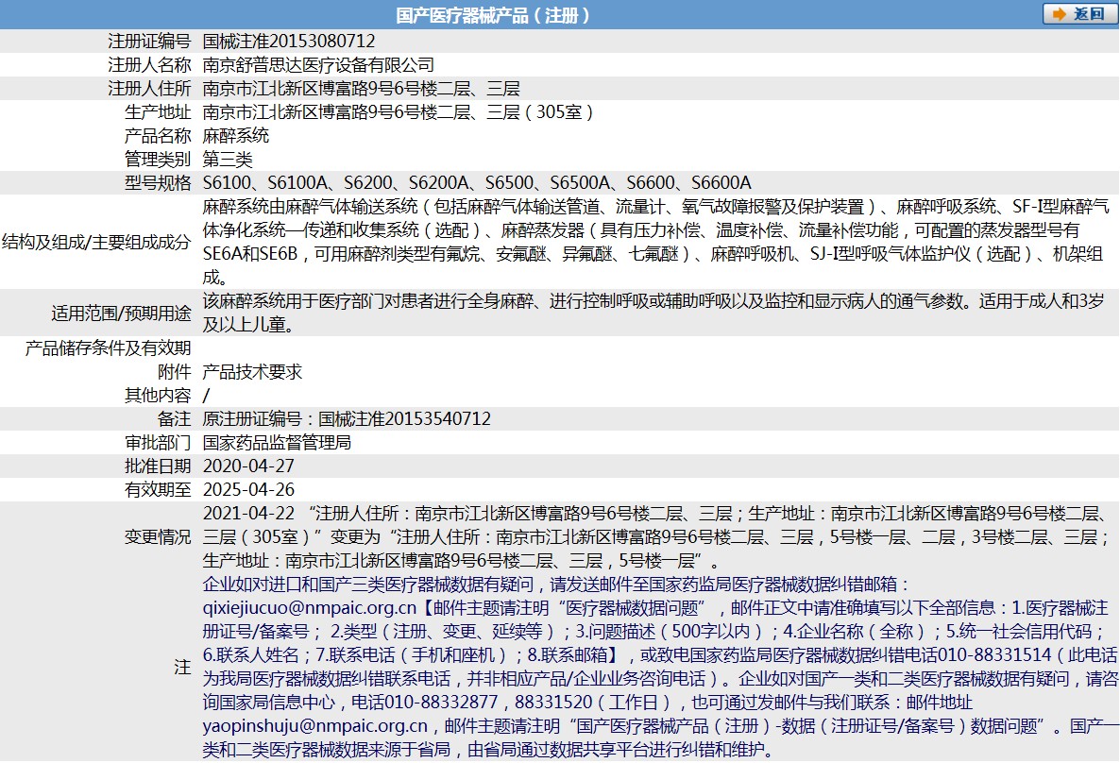1120x763 pixels.
Task: Select management class 第三类
Action: (228, 160)
